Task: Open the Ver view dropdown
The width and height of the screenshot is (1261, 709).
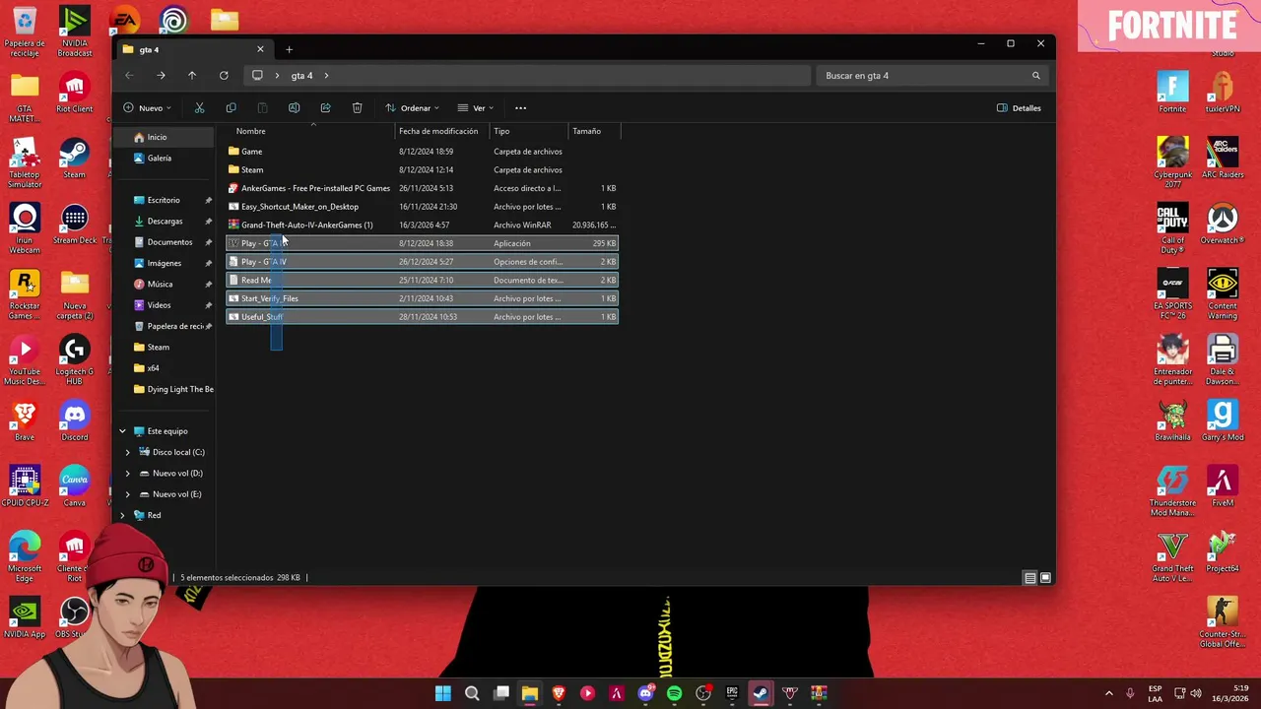Action: 476,108
